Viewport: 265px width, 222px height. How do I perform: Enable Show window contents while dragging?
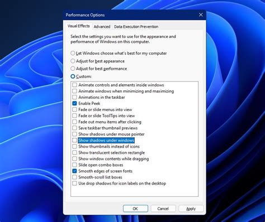click(74, 158)
